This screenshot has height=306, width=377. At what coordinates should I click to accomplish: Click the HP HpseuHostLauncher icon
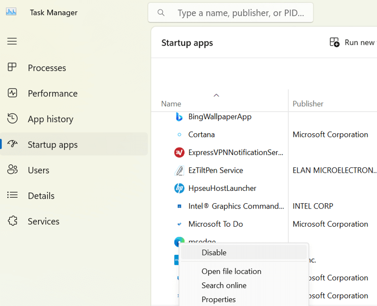point(179,188)
